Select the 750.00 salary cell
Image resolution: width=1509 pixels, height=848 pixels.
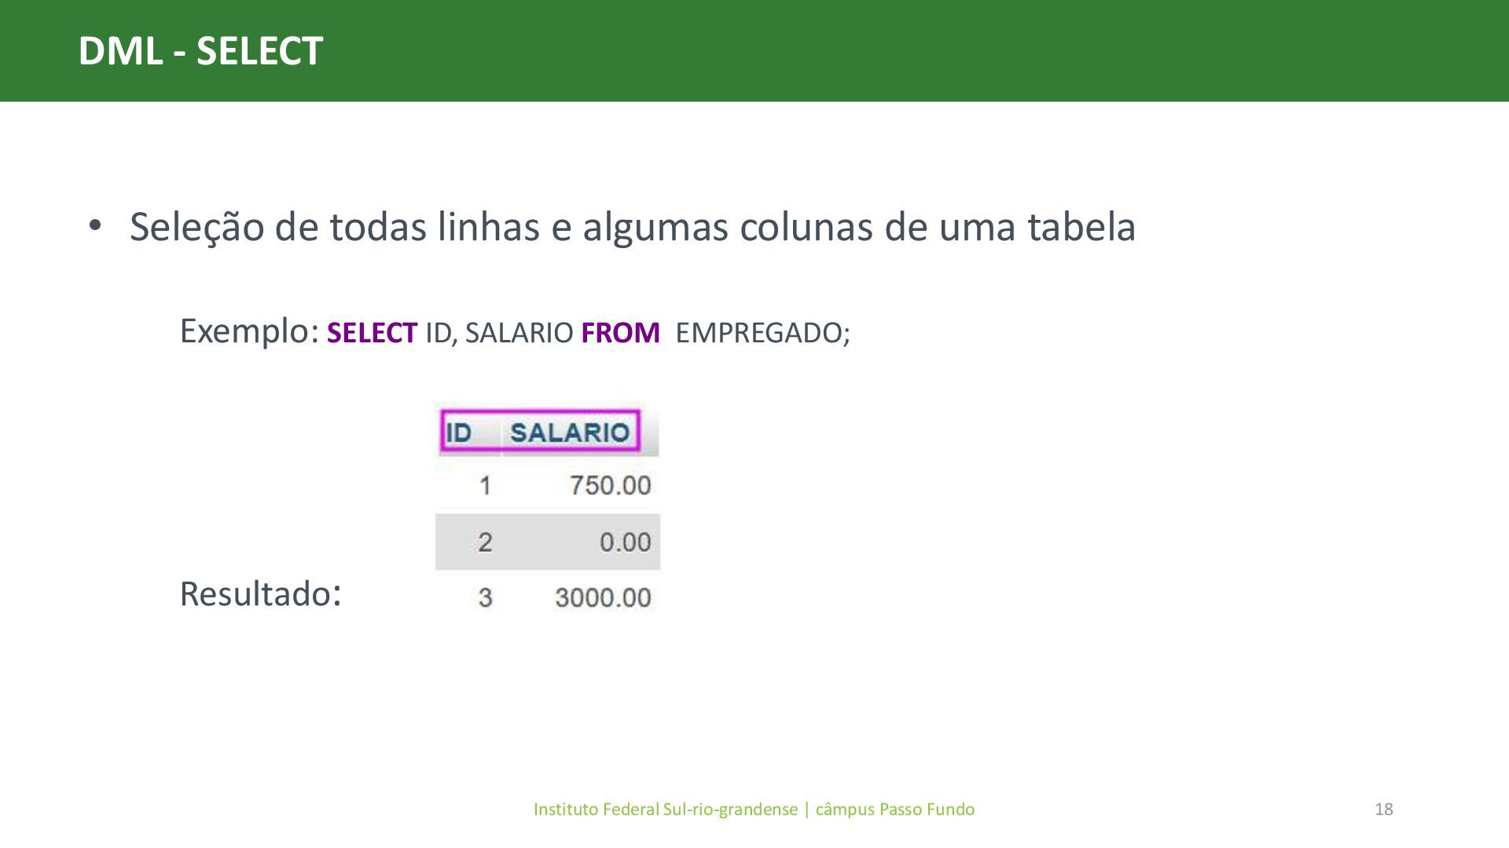point(611,485)
